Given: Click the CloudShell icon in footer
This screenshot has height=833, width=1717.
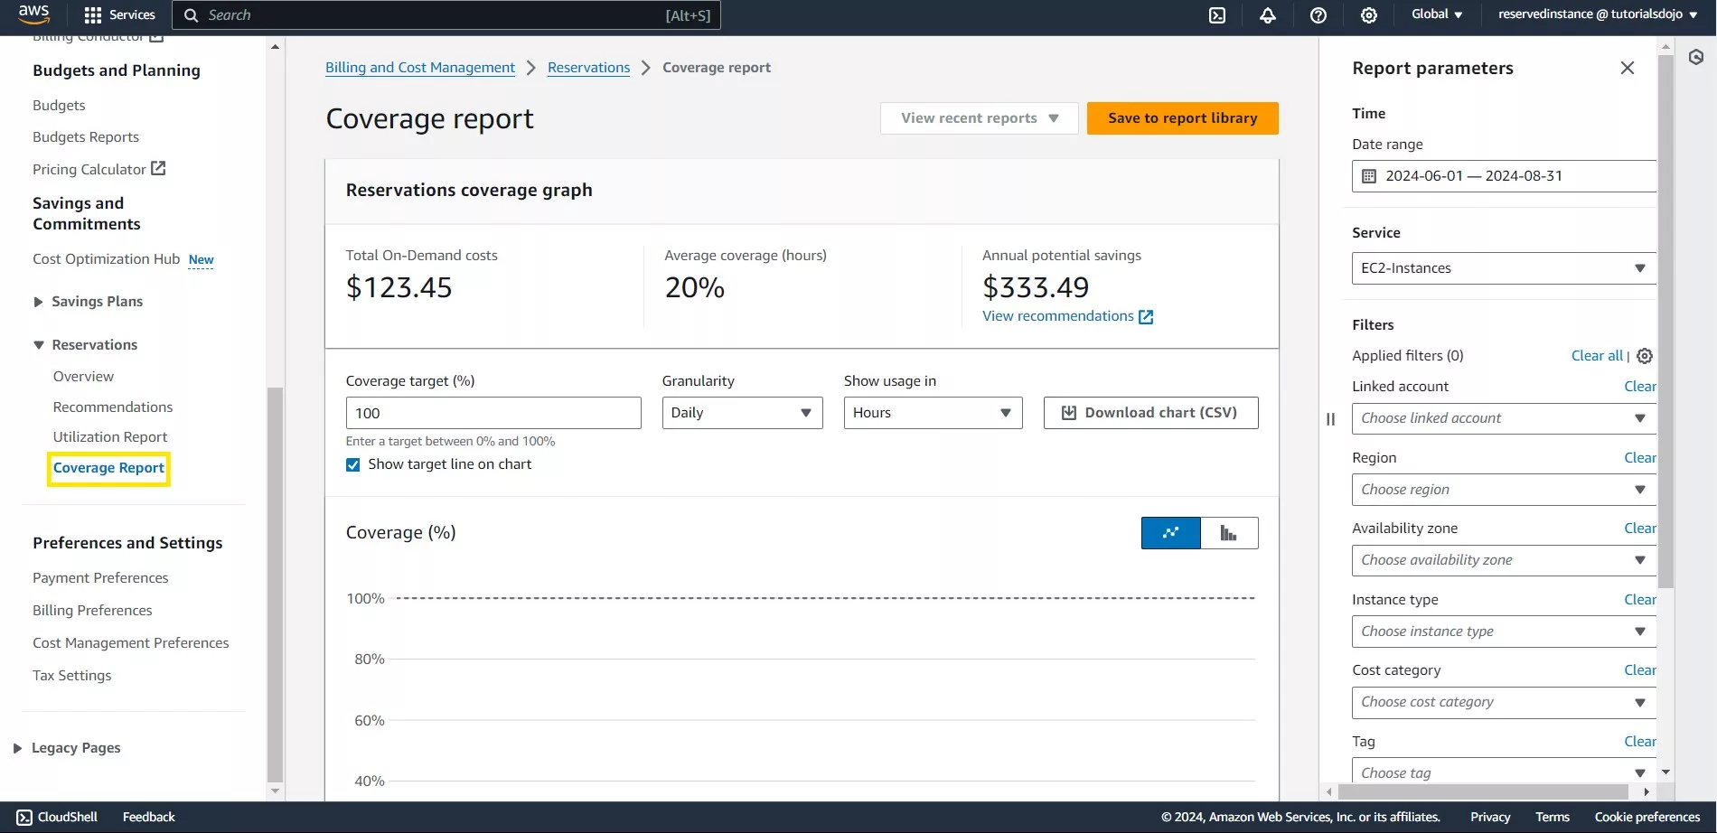Looking at the screenshot, I should click(24, 817).
